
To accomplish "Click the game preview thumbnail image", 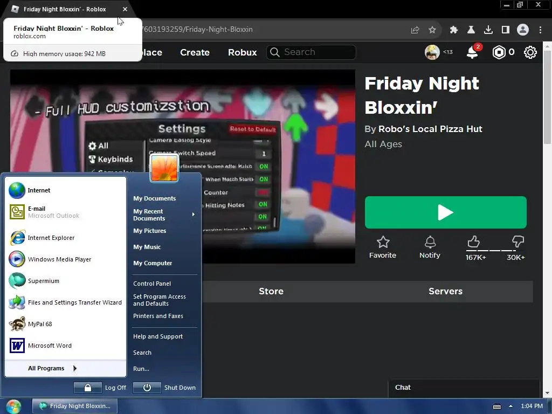I will click(x=183, y=166).
